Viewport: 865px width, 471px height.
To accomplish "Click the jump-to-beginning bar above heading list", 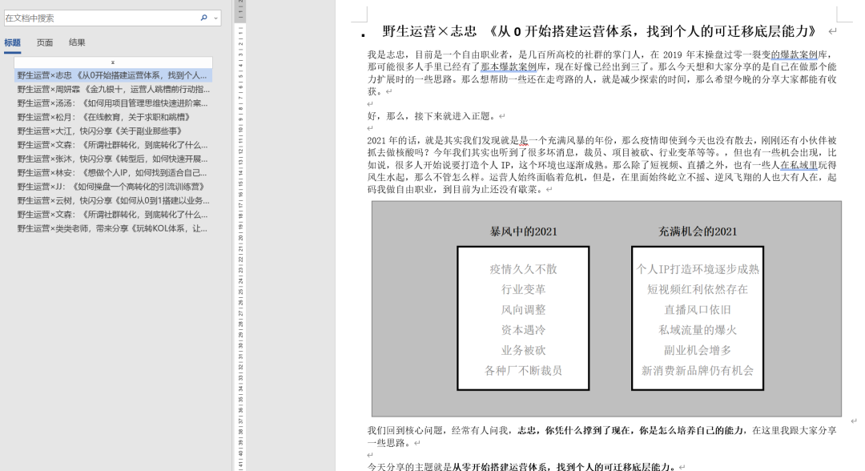I will coord(113,62).
